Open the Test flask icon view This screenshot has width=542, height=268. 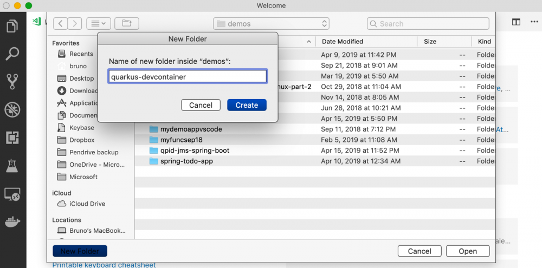coord(12,166)
